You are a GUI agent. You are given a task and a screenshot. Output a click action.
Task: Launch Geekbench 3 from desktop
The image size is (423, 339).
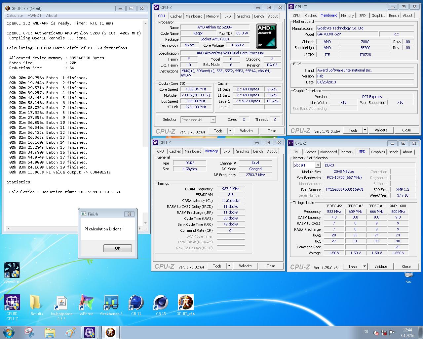[111, 305]
